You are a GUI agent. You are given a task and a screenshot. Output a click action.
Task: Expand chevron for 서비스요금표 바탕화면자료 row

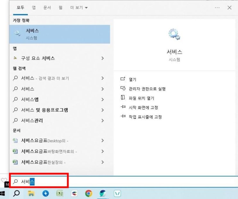tap(103, 151)
